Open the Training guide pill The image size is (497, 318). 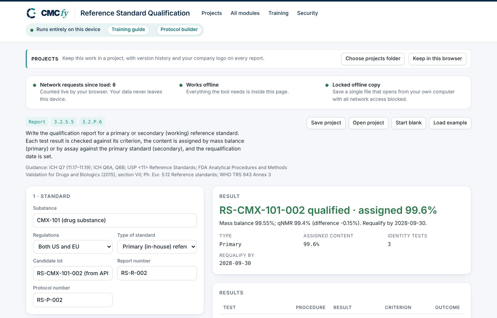click(128, 30)
